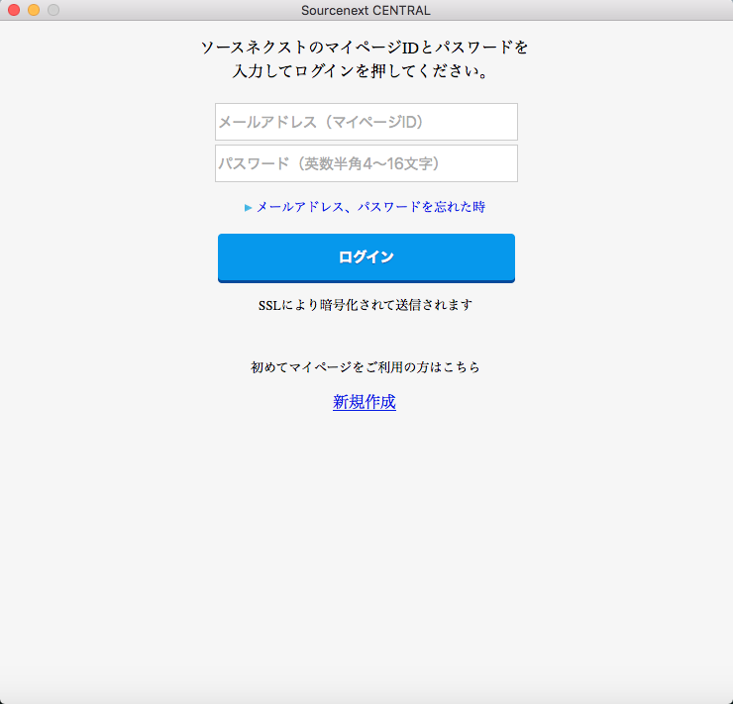The image size is (733, 704).
Task: Click the left edge of ログイン button
Action: click(x=228, y=257)
